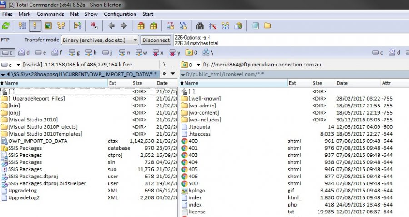Select drive c in the left drive bar
Viewport: 409px width, 217px height.
(x=8, y=52)
